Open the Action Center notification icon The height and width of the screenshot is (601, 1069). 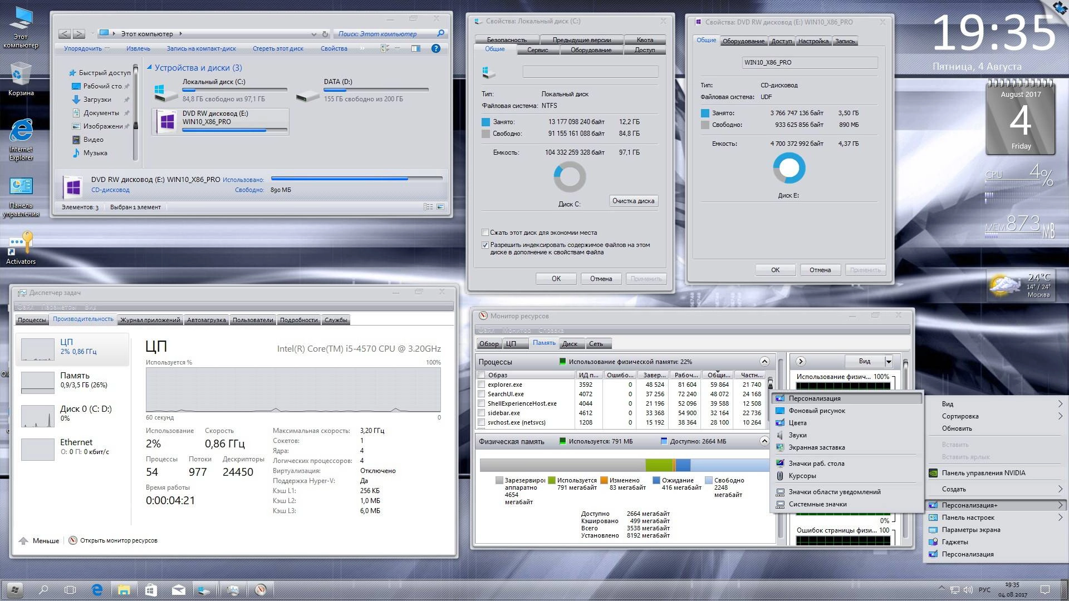pyautogui.click(x=1045, y=589)
